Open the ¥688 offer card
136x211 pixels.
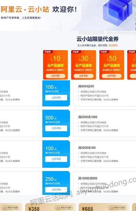click(x=104, y=207)
